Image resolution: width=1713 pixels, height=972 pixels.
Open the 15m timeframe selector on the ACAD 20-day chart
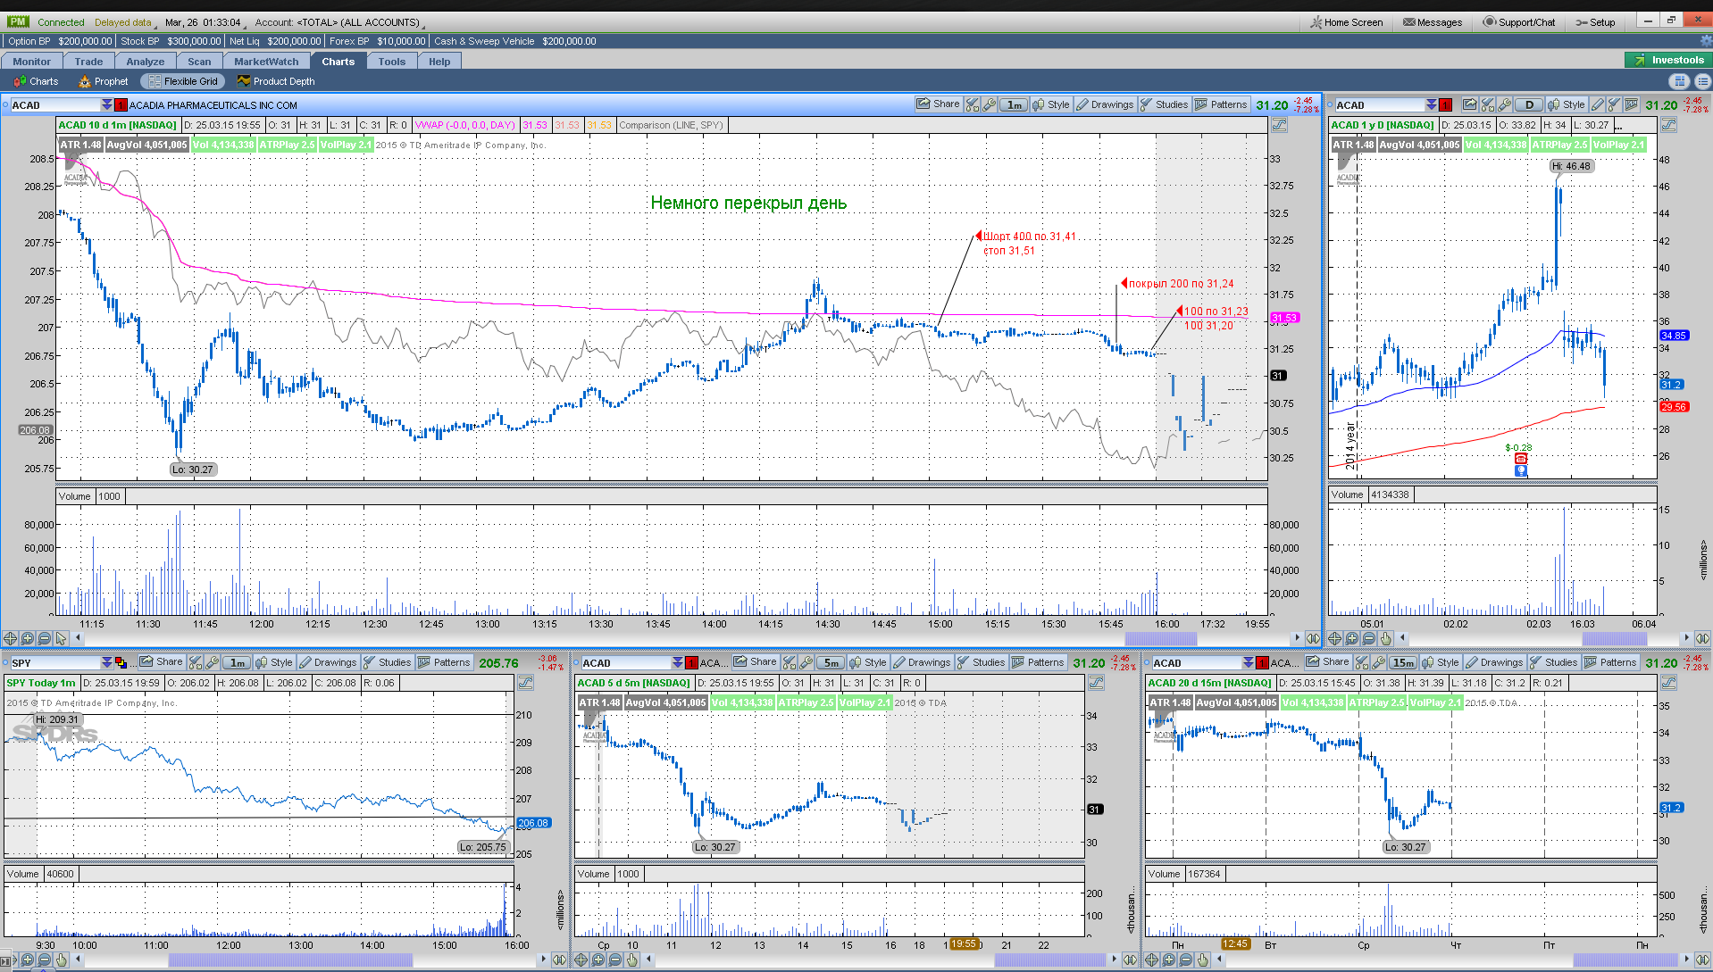[x=1403, y=662]
